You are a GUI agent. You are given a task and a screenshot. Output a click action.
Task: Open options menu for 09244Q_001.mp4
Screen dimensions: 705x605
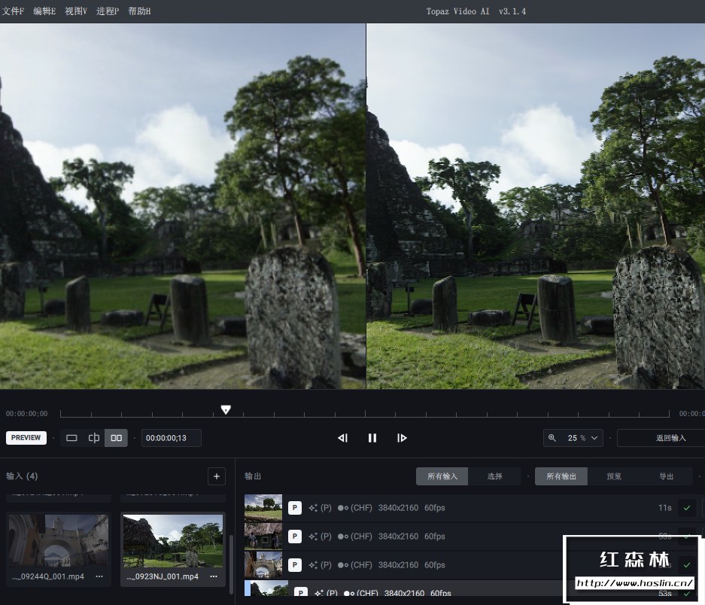point(99,576)
